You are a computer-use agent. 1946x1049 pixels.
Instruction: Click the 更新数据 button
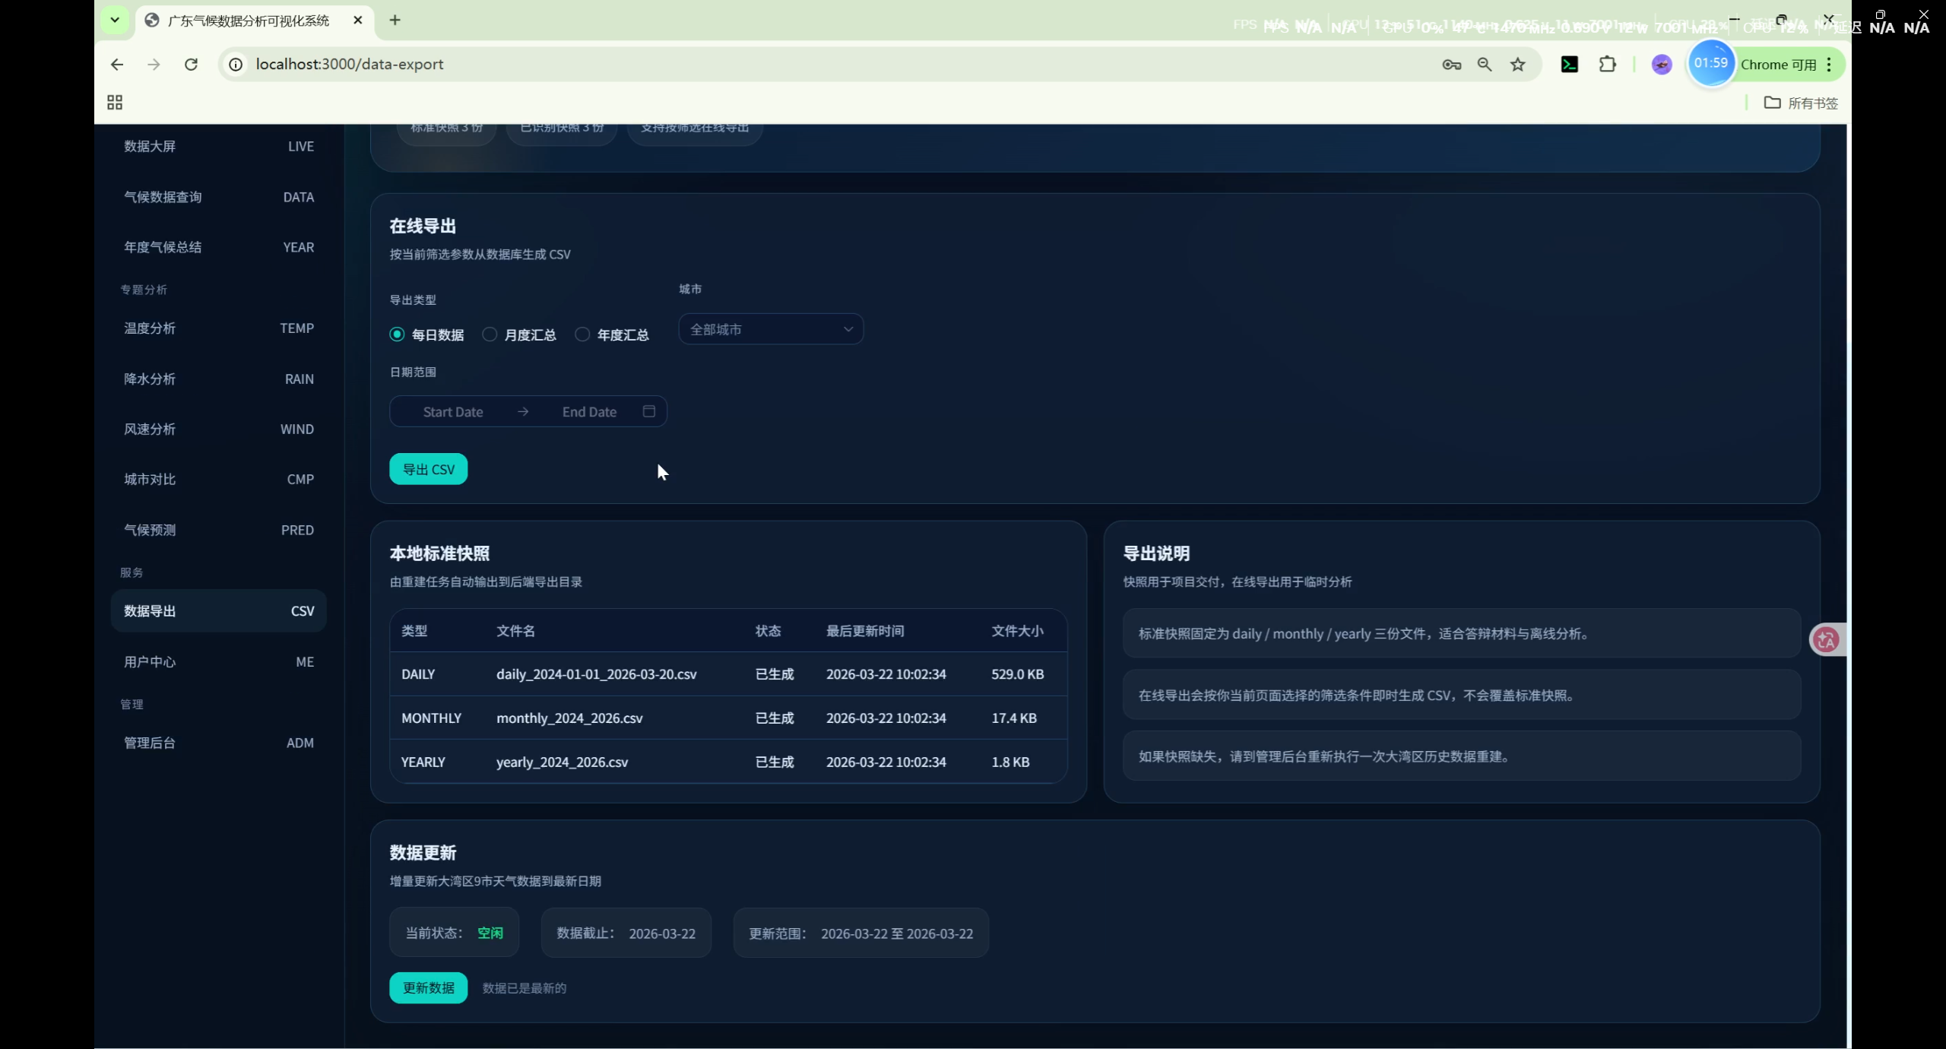[x=428, y=987]
